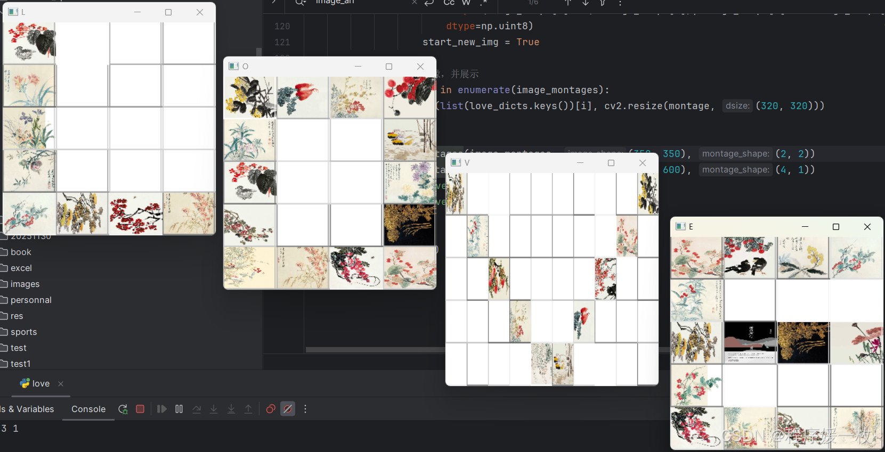The image size is (885, 452).
Task: Click gold tree on black painting in O window
Action: pos(409,225)
